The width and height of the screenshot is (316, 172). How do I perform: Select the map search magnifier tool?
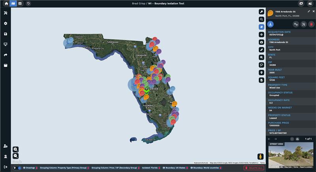(x=261, y=19)
